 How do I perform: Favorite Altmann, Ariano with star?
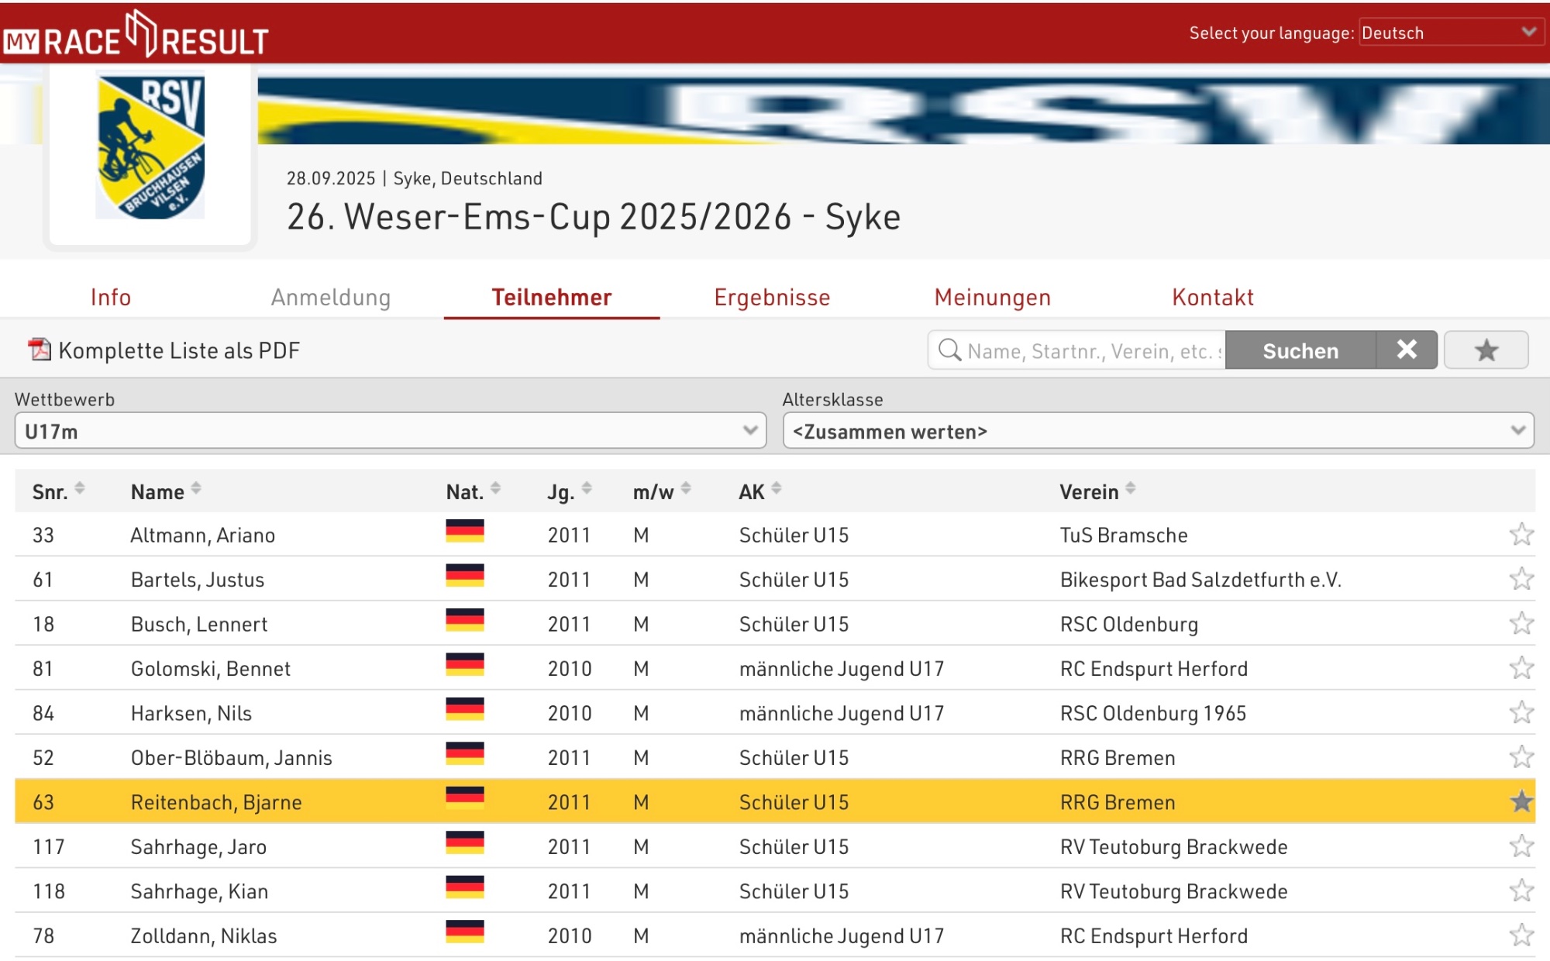coord(1521,535)
